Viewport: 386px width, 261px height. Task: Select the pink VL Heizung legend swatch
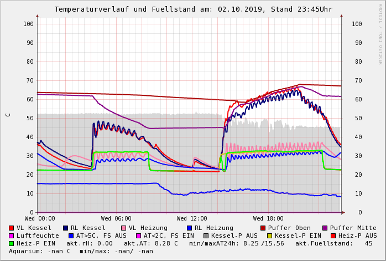point(123,228)
